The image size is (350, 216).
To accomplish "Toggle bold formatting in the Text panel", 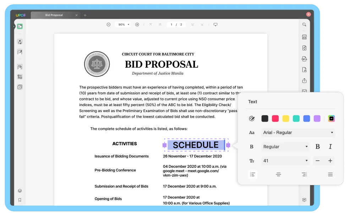I will click(318, 146).
